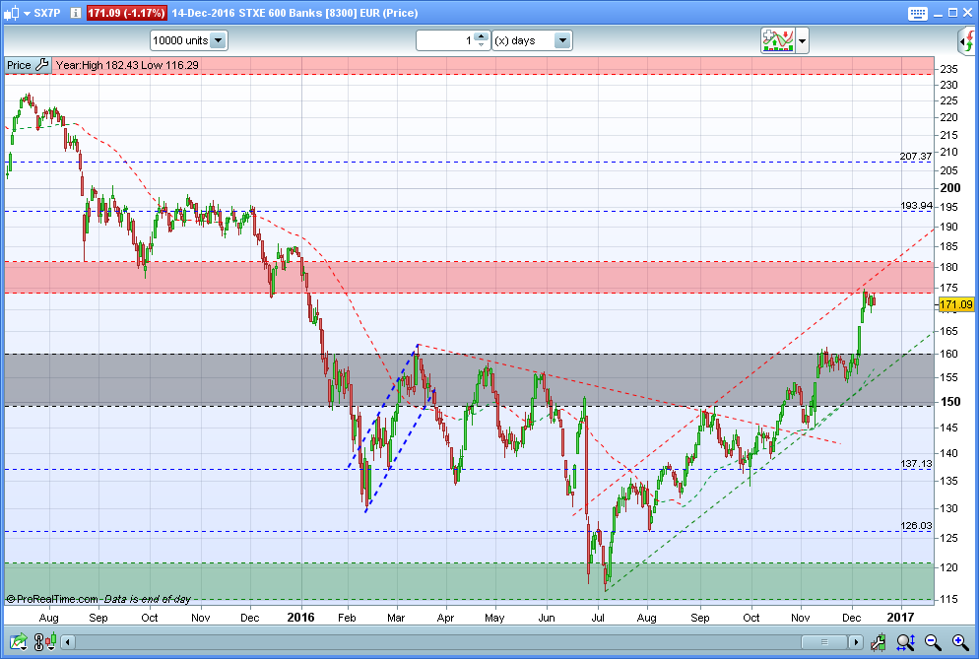Click the 137.13 horizontal level label
This screenshot has height=659, width=979.
point(915,464)
